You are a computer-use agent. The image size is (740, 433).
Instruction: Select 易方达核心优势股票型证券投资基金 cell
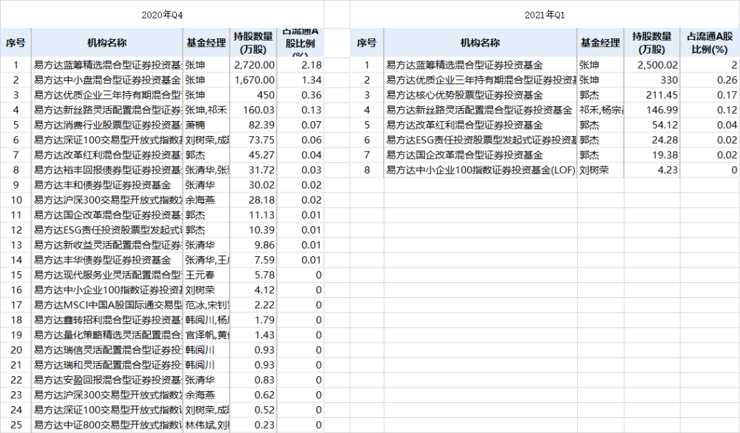coord(480,95)
